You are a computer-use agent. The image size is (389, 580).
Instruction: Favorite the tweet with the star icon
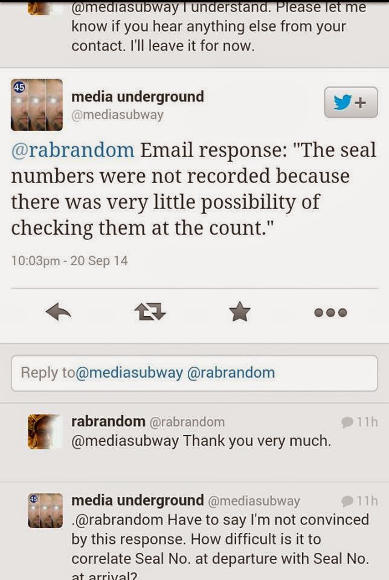[x=240, y=312]
